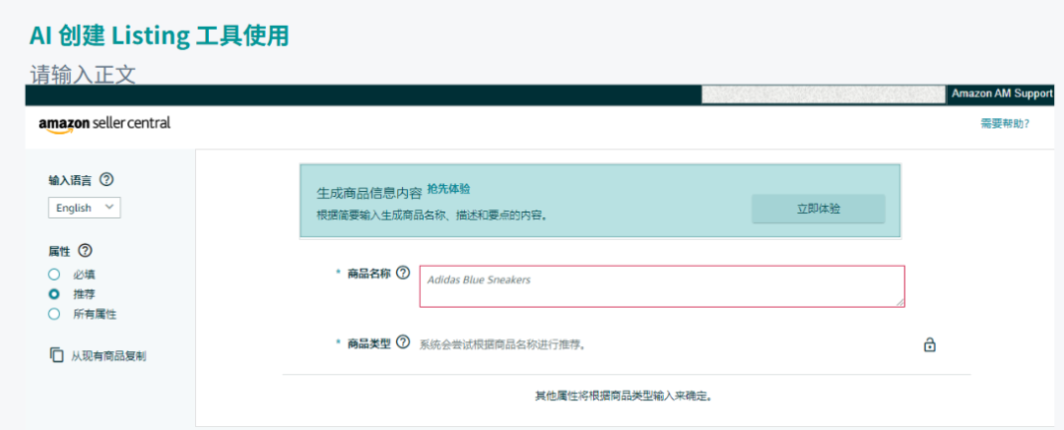1064x430 pixels.
Task: Click the 抢先体验 link in the banner
Action: point(448,189)
